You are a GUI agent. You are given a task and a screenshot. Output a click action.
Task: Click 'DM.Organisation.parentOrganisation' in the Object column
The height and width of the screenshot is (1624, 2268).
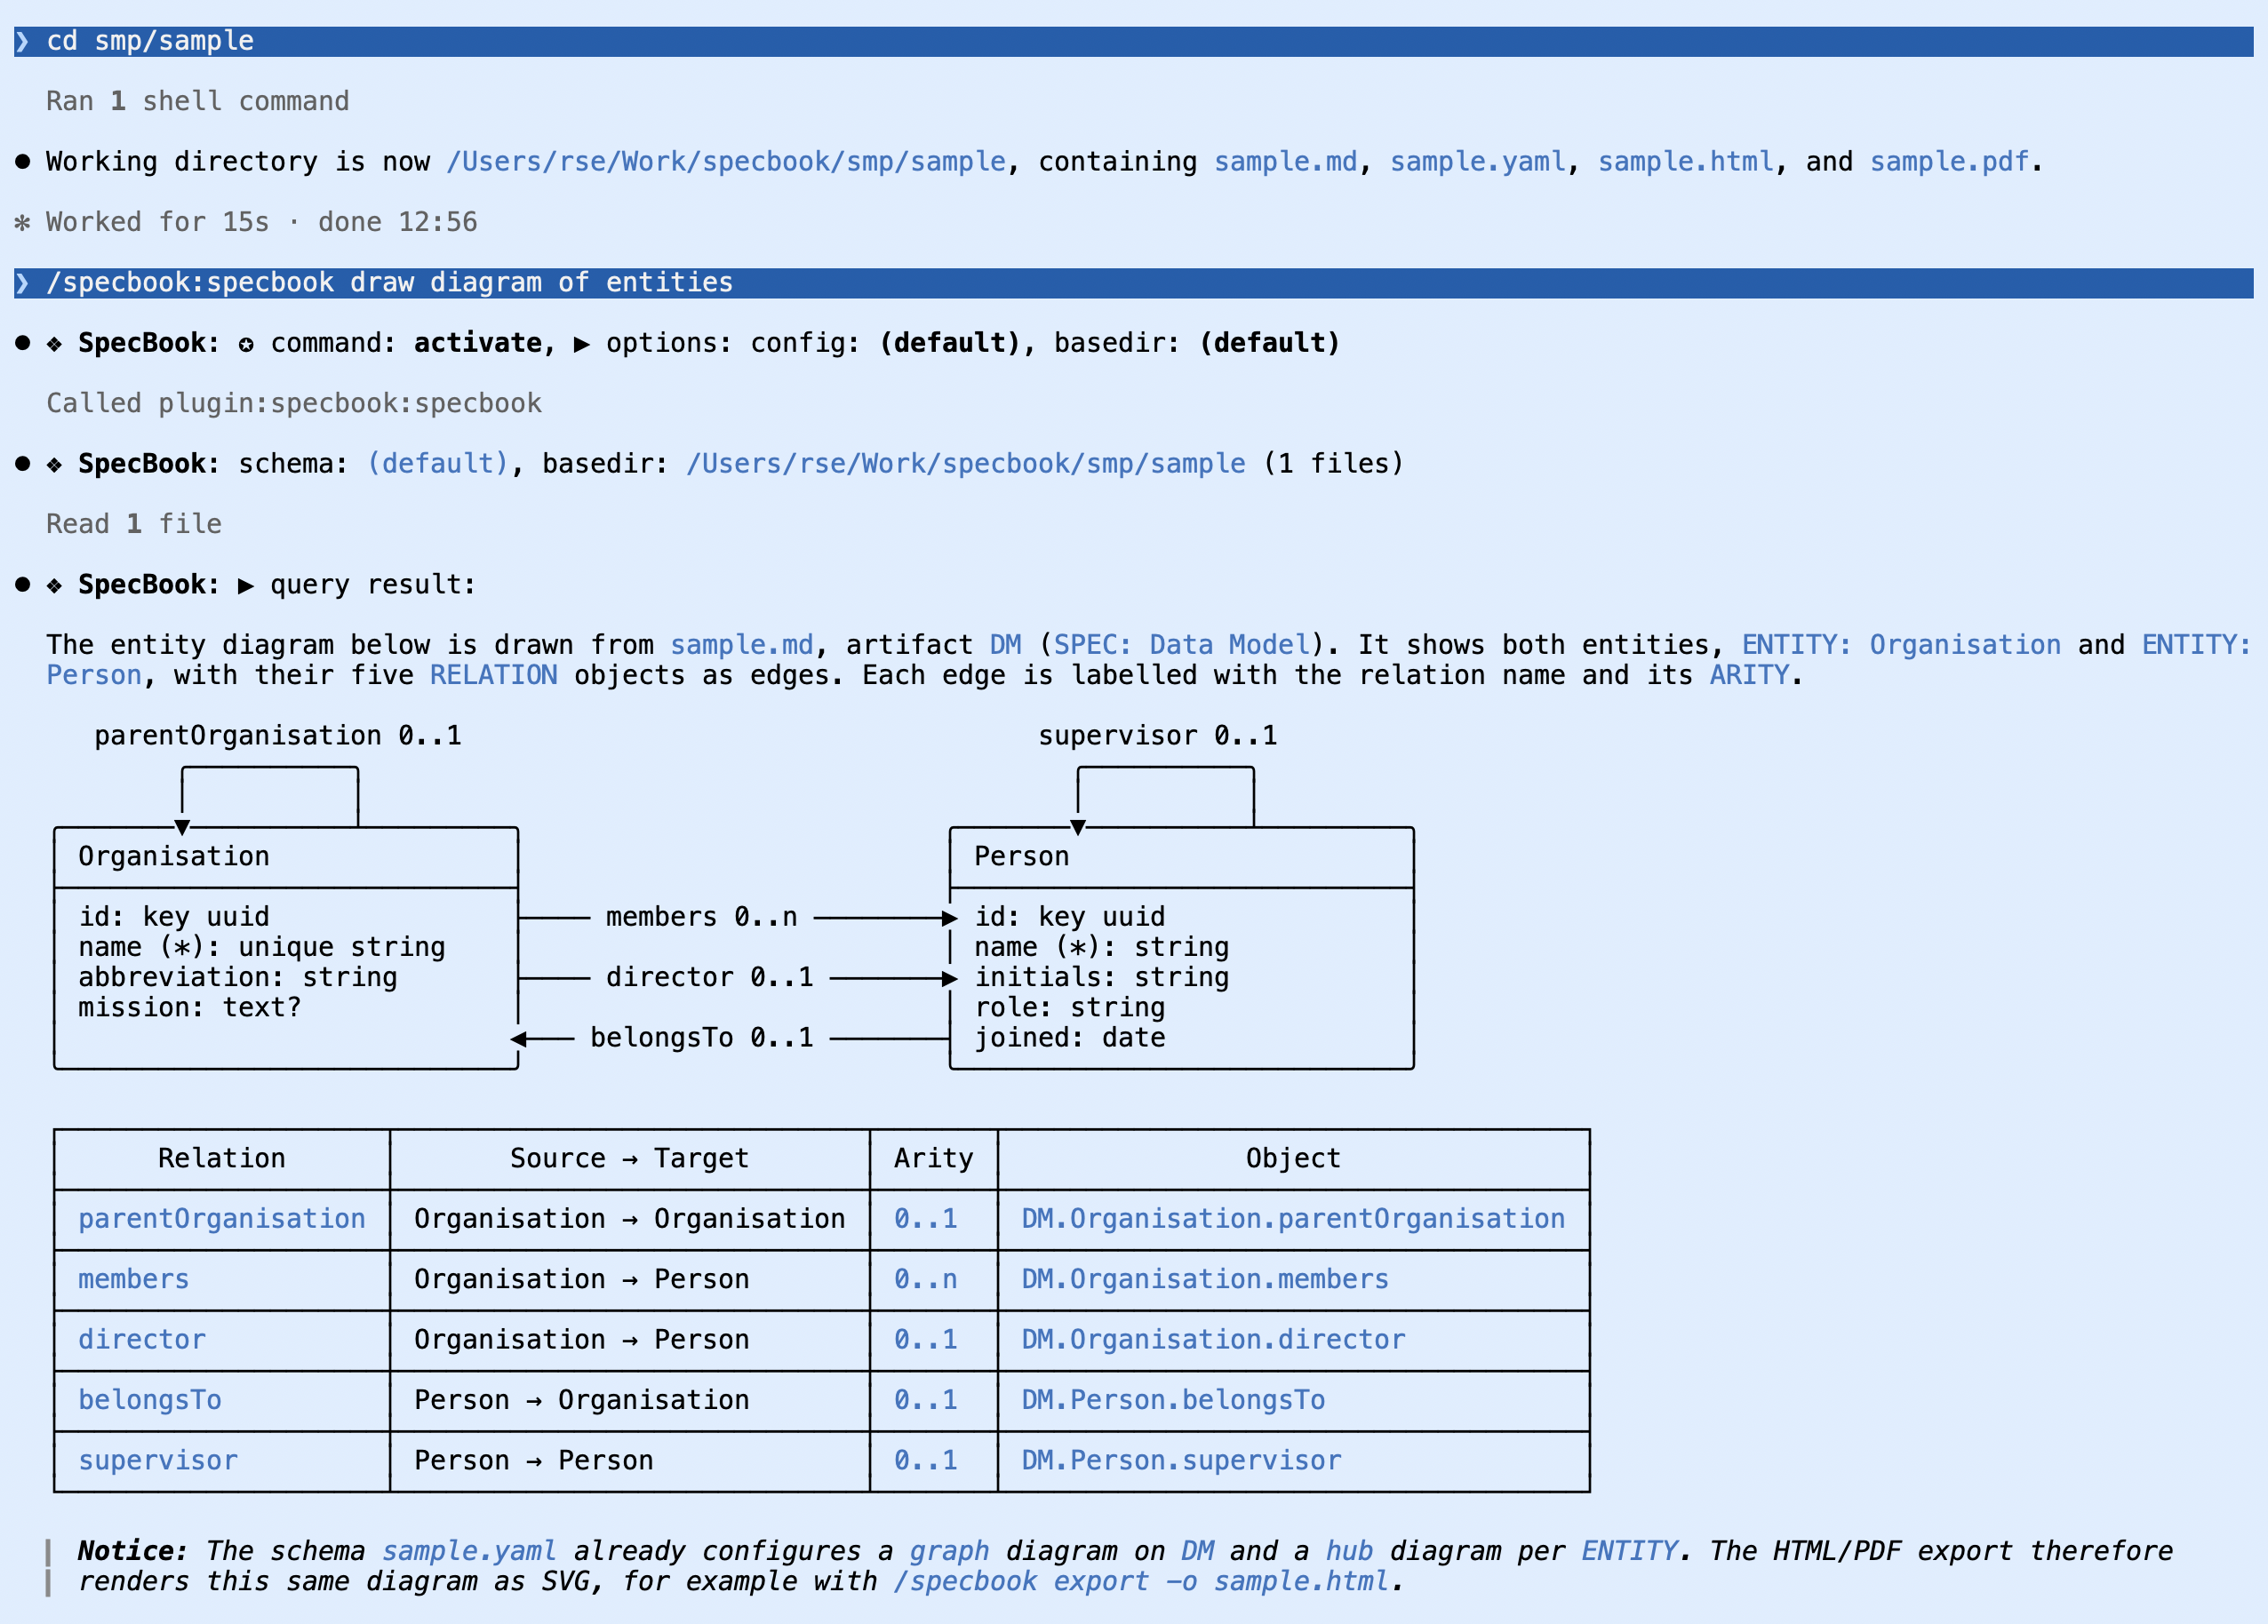click(1293, 1218)
